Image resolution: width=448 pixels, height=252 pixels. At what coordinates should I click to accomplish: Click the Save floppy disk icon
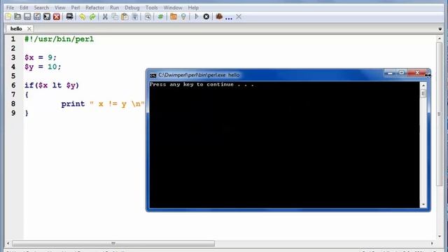(27, 17)
